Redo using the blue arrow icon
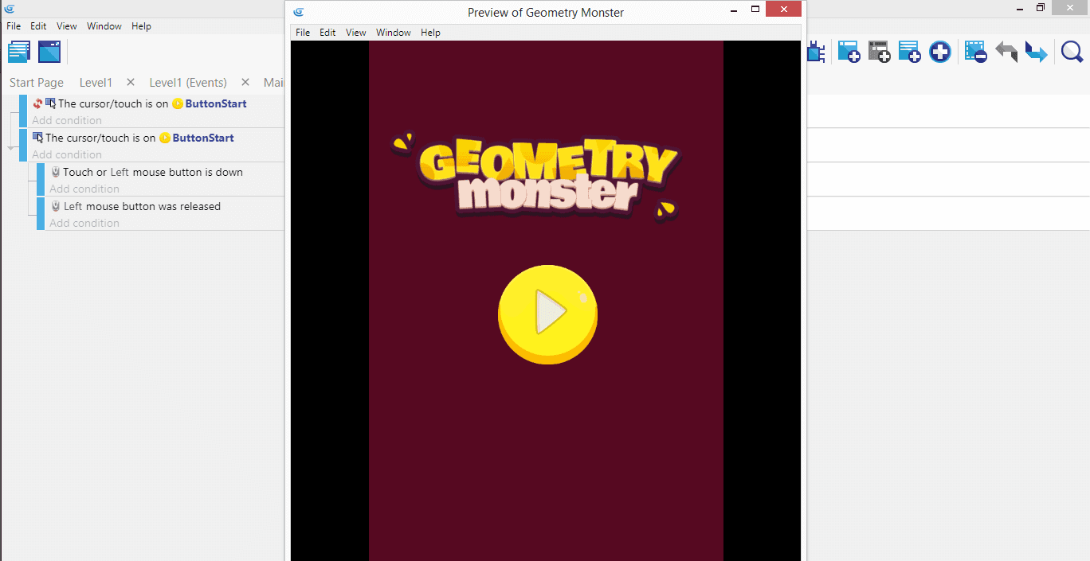 (1036, 53)
